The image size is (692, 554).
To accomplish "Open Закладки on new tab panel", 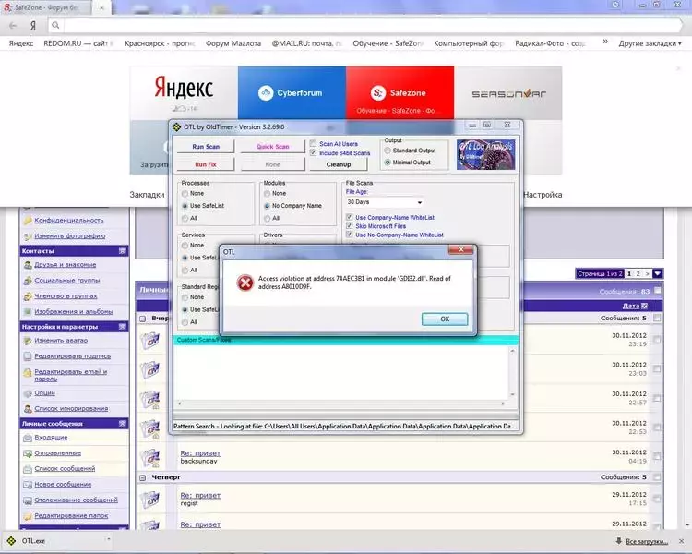I will coord(147,195).
